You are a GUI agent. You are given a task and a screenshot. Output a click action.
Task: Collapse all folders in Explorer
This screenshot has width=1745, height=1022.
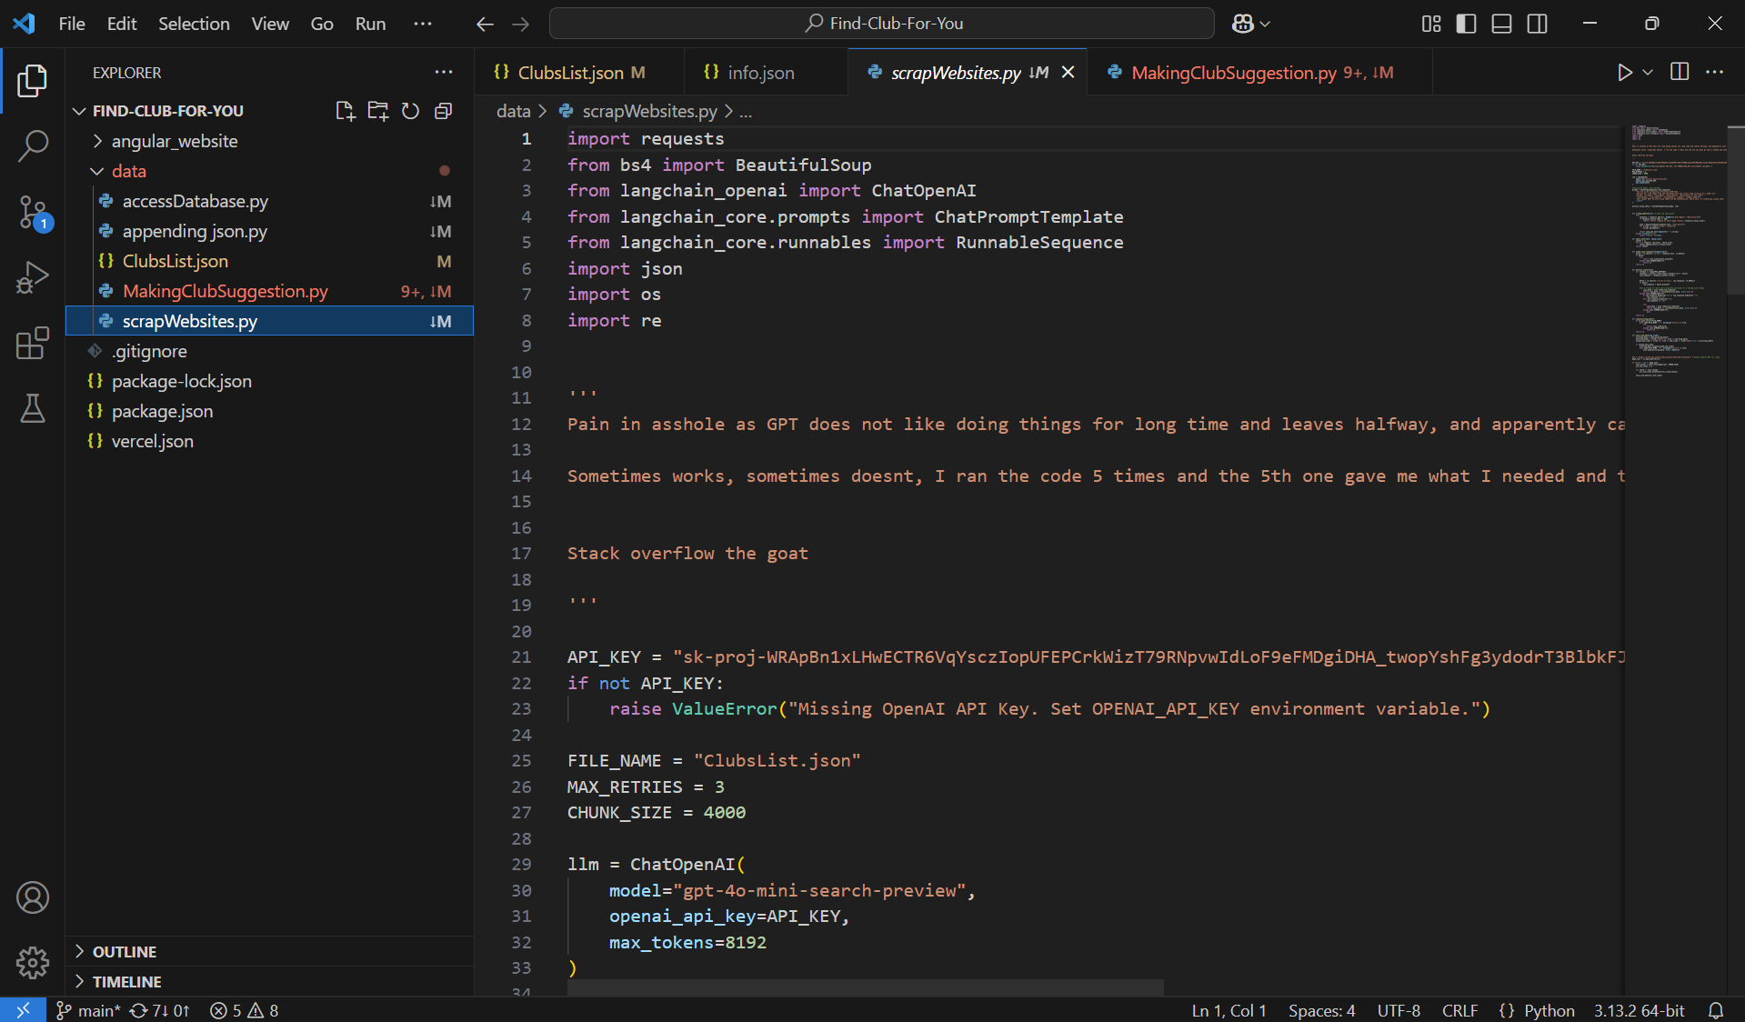(x=444, y=111)
